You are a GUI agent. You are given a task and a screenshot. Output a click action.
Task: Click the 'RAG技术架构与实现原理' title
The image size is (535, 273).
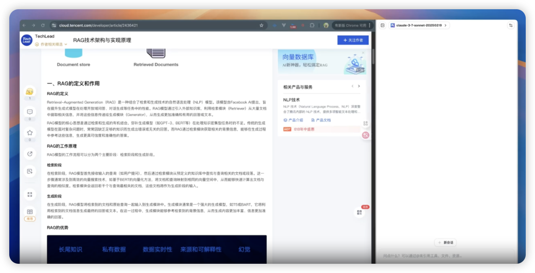coord(102,40)
